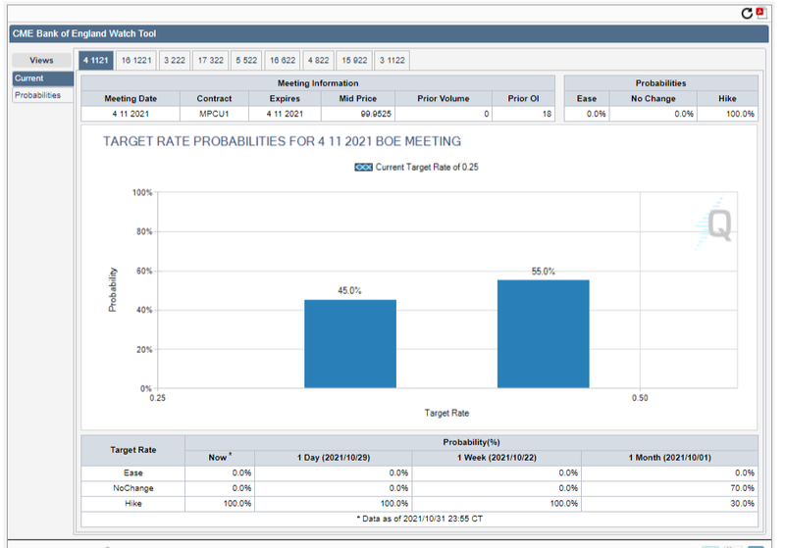The height and width of the screenshot is (548, 785).
Task: Click the 45.0% probability bar
Action: pyautogui.click(x=350, y=344)
